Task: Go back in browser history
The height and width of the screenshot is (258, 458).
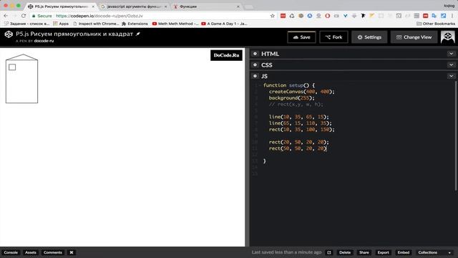Action: 6,16
